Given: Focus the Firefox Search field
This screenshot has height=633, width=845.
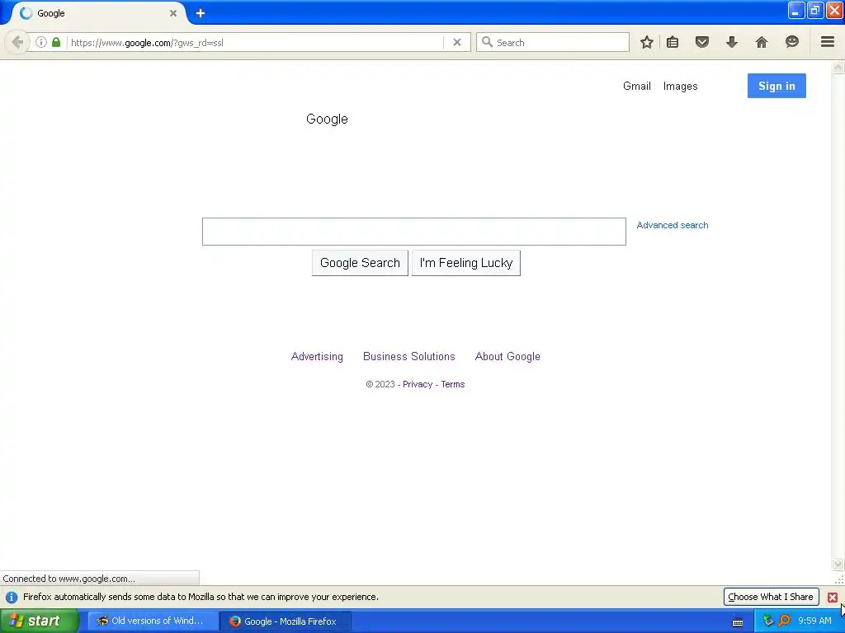Looking at the screenshot, I should [x=553, y=42].
